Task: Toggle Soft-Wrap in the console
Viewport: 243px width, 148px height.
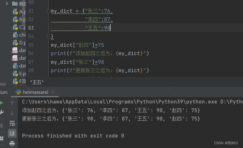Action: pyautogui.click(x=12, y=123)
